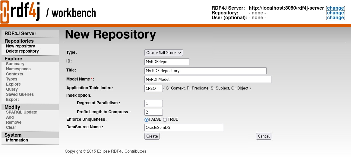
Task: Open Clear under Modify
Action: (x=11, y=127)
